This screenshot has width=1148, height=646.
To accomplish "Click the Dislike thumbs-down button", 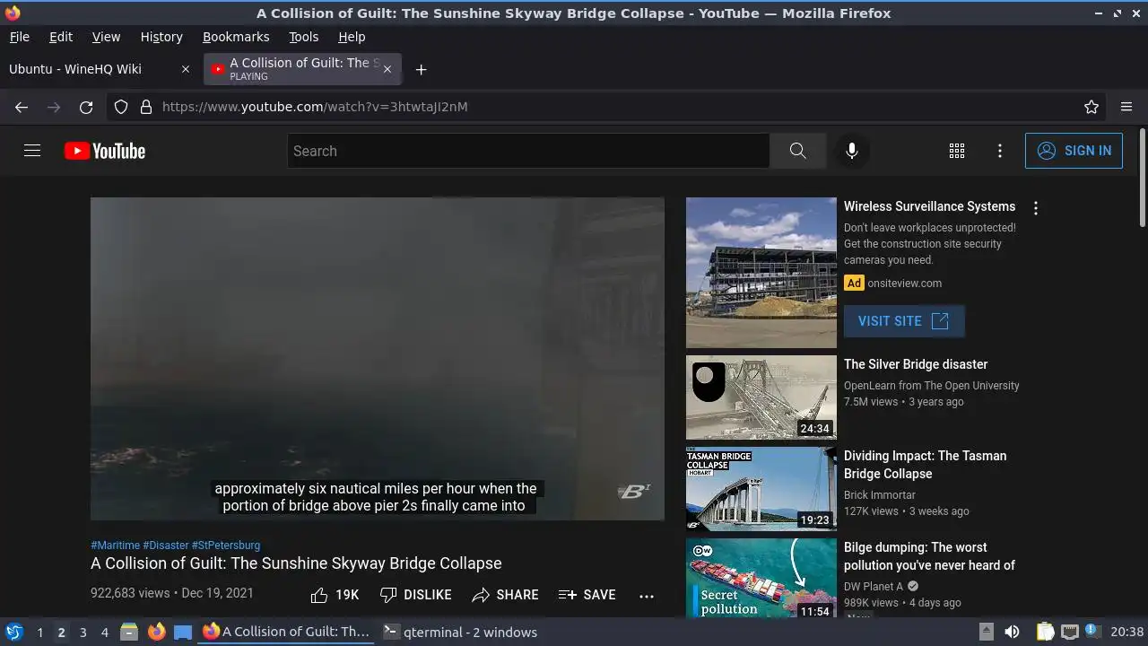I will coord(416,595).
